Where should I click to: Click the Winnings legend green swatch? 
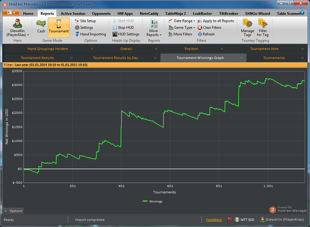[x=145, y=201]
